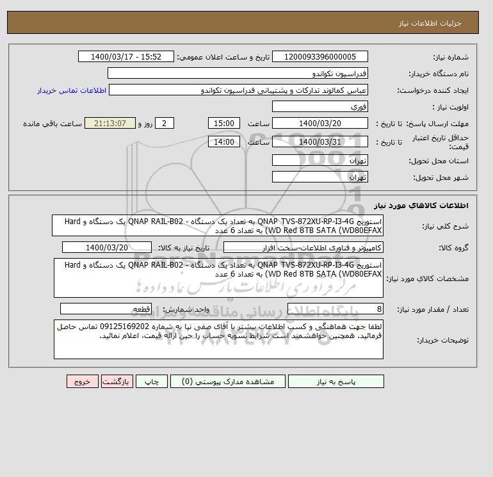The image size is (493, 477).
Task: Click the delivery province field 'تهران'
Action: point(319,160)
